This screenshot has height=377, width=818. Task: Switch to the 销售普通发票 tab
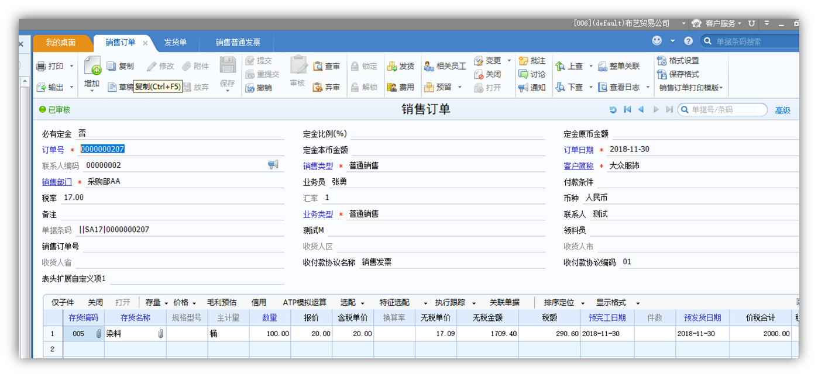238,43
